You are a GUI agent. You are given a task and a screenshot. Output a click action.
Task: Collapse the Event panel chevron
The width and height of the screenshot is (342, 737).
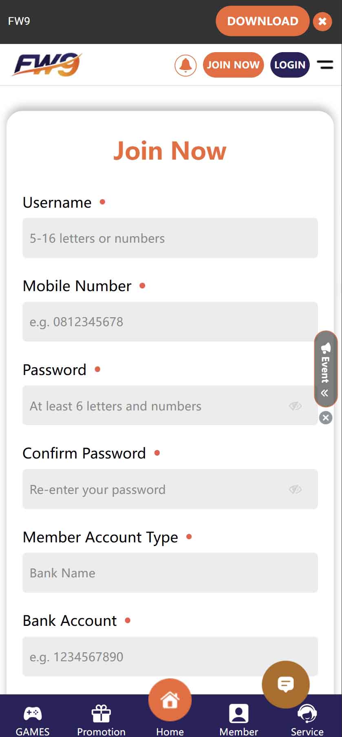pyautogui.click(x=325, y=393)
